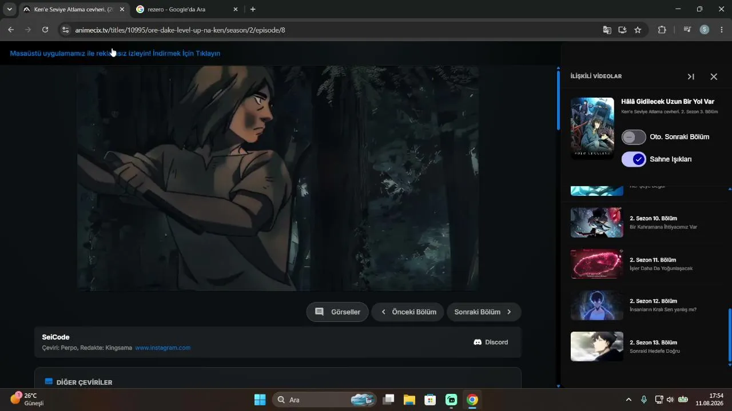Click the title '2. Sezon 13. Bölüm'
Screen dimensions: 732x411
tap(653, 342)
